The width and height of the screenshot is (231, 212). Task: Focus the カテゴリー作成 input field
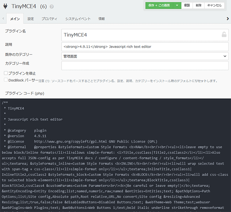point(145,66)
